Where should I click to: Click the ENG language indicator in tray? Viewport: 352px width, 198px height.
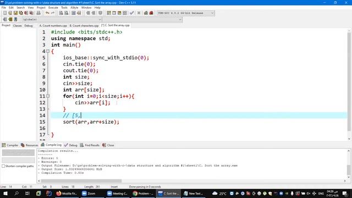321,193
